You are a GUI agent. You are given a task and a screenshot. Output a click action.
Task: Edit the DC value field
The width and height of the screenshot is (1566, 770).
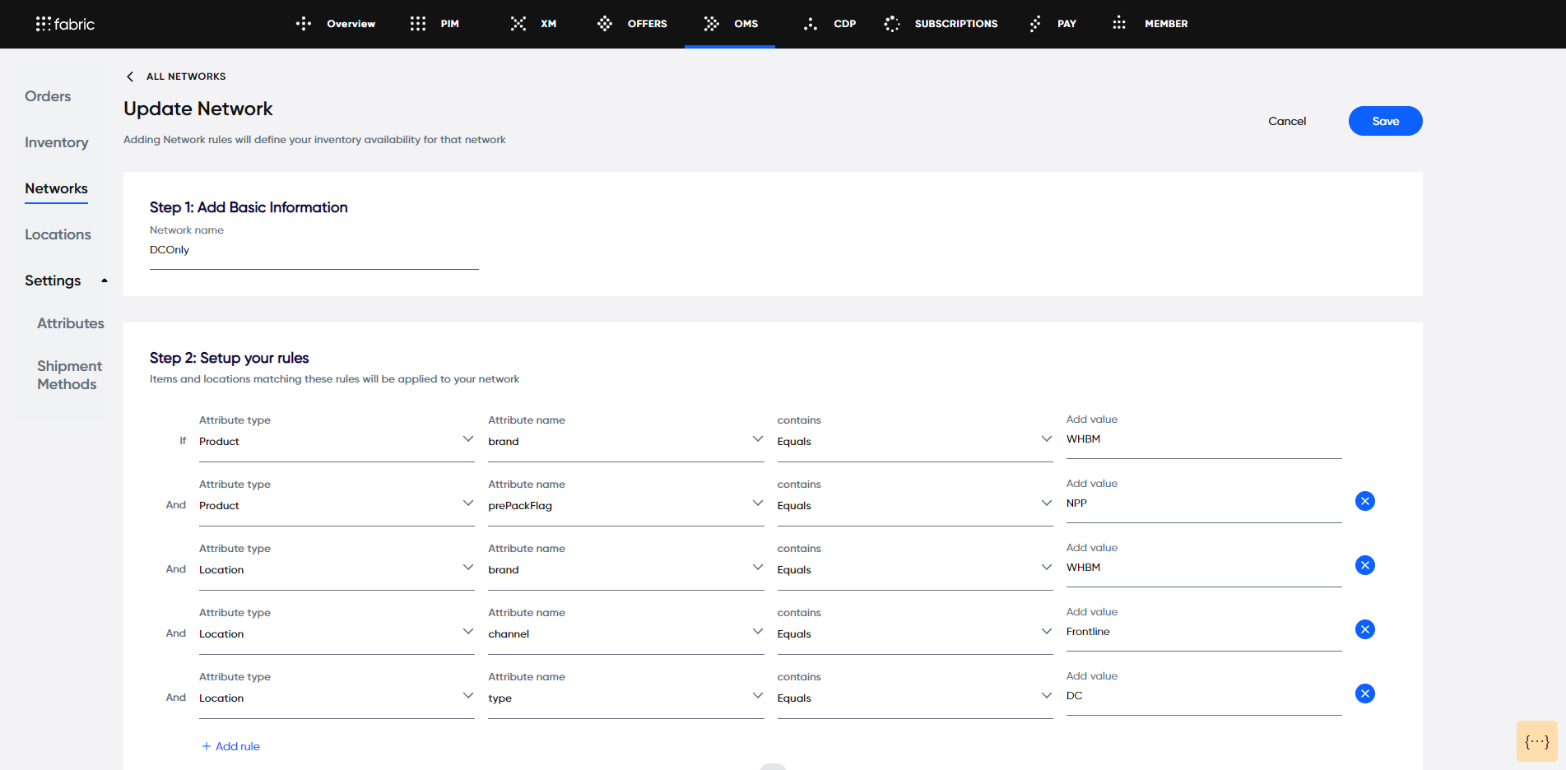1204,696
